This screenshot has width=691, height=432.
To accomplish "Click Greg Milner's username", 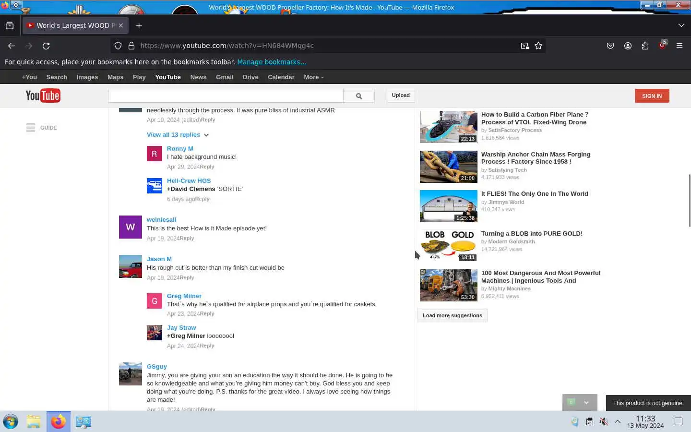I will coord(184,296).
